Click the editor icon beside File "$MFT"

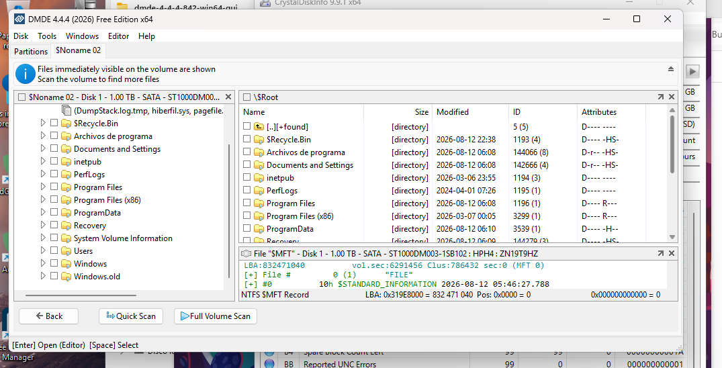coord(246,253)
